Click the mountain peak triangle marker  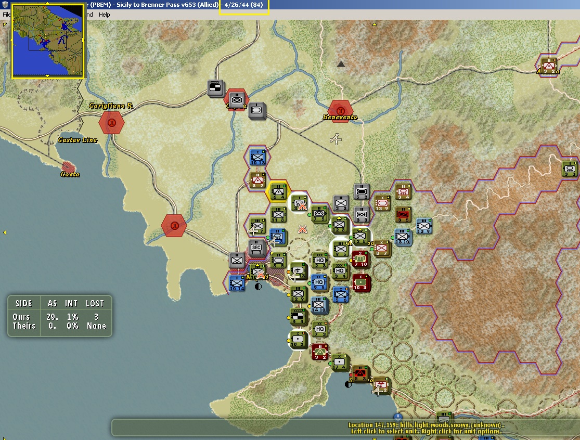click(x=341, y=64)
